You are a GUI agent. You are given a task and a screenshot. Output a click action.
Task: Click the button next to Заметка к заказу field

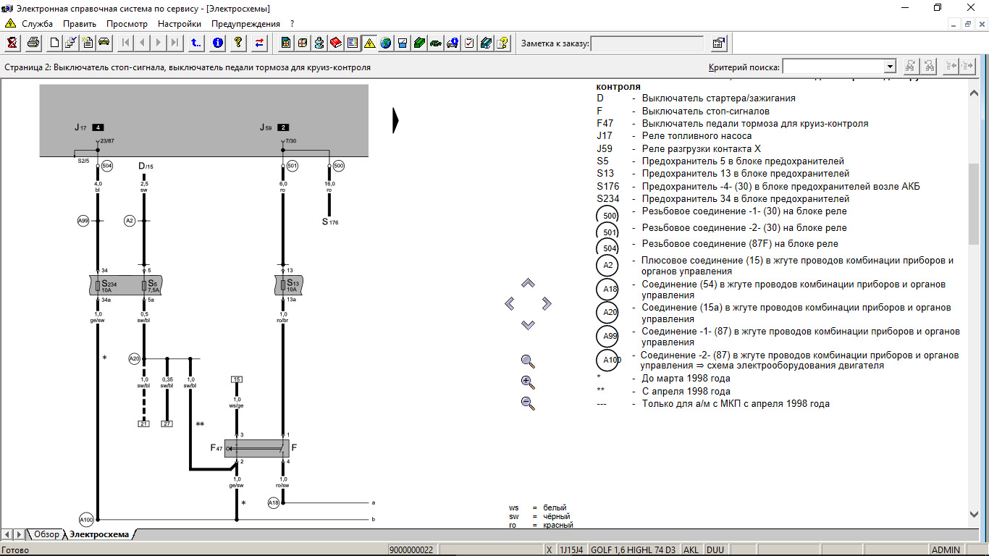(718, 43)
